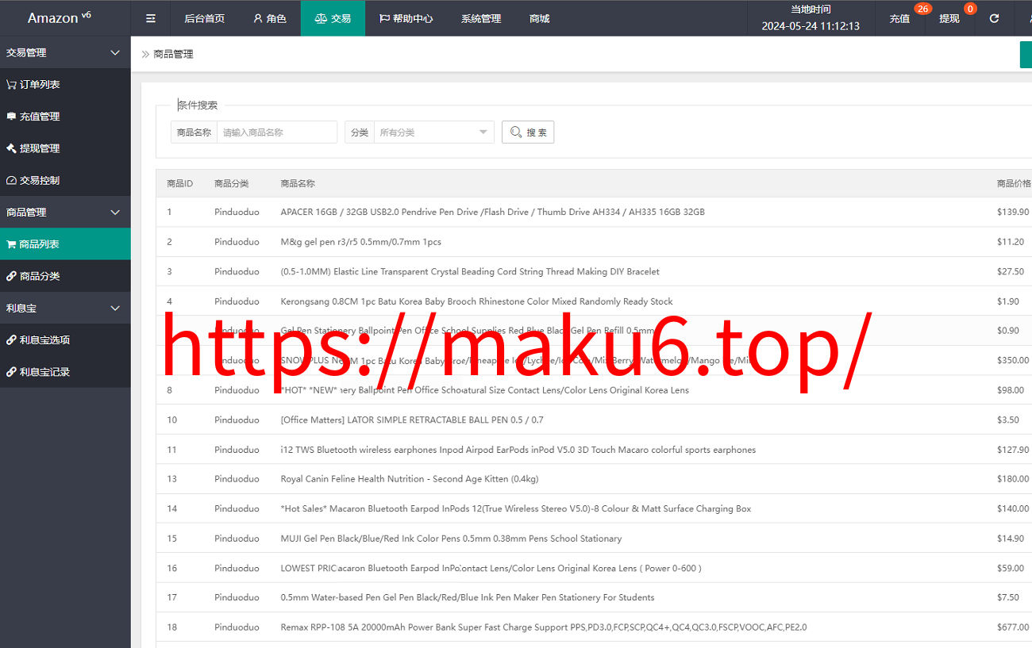
Task: Go to 系统管理 in top navigation
Action: [481, 18]
